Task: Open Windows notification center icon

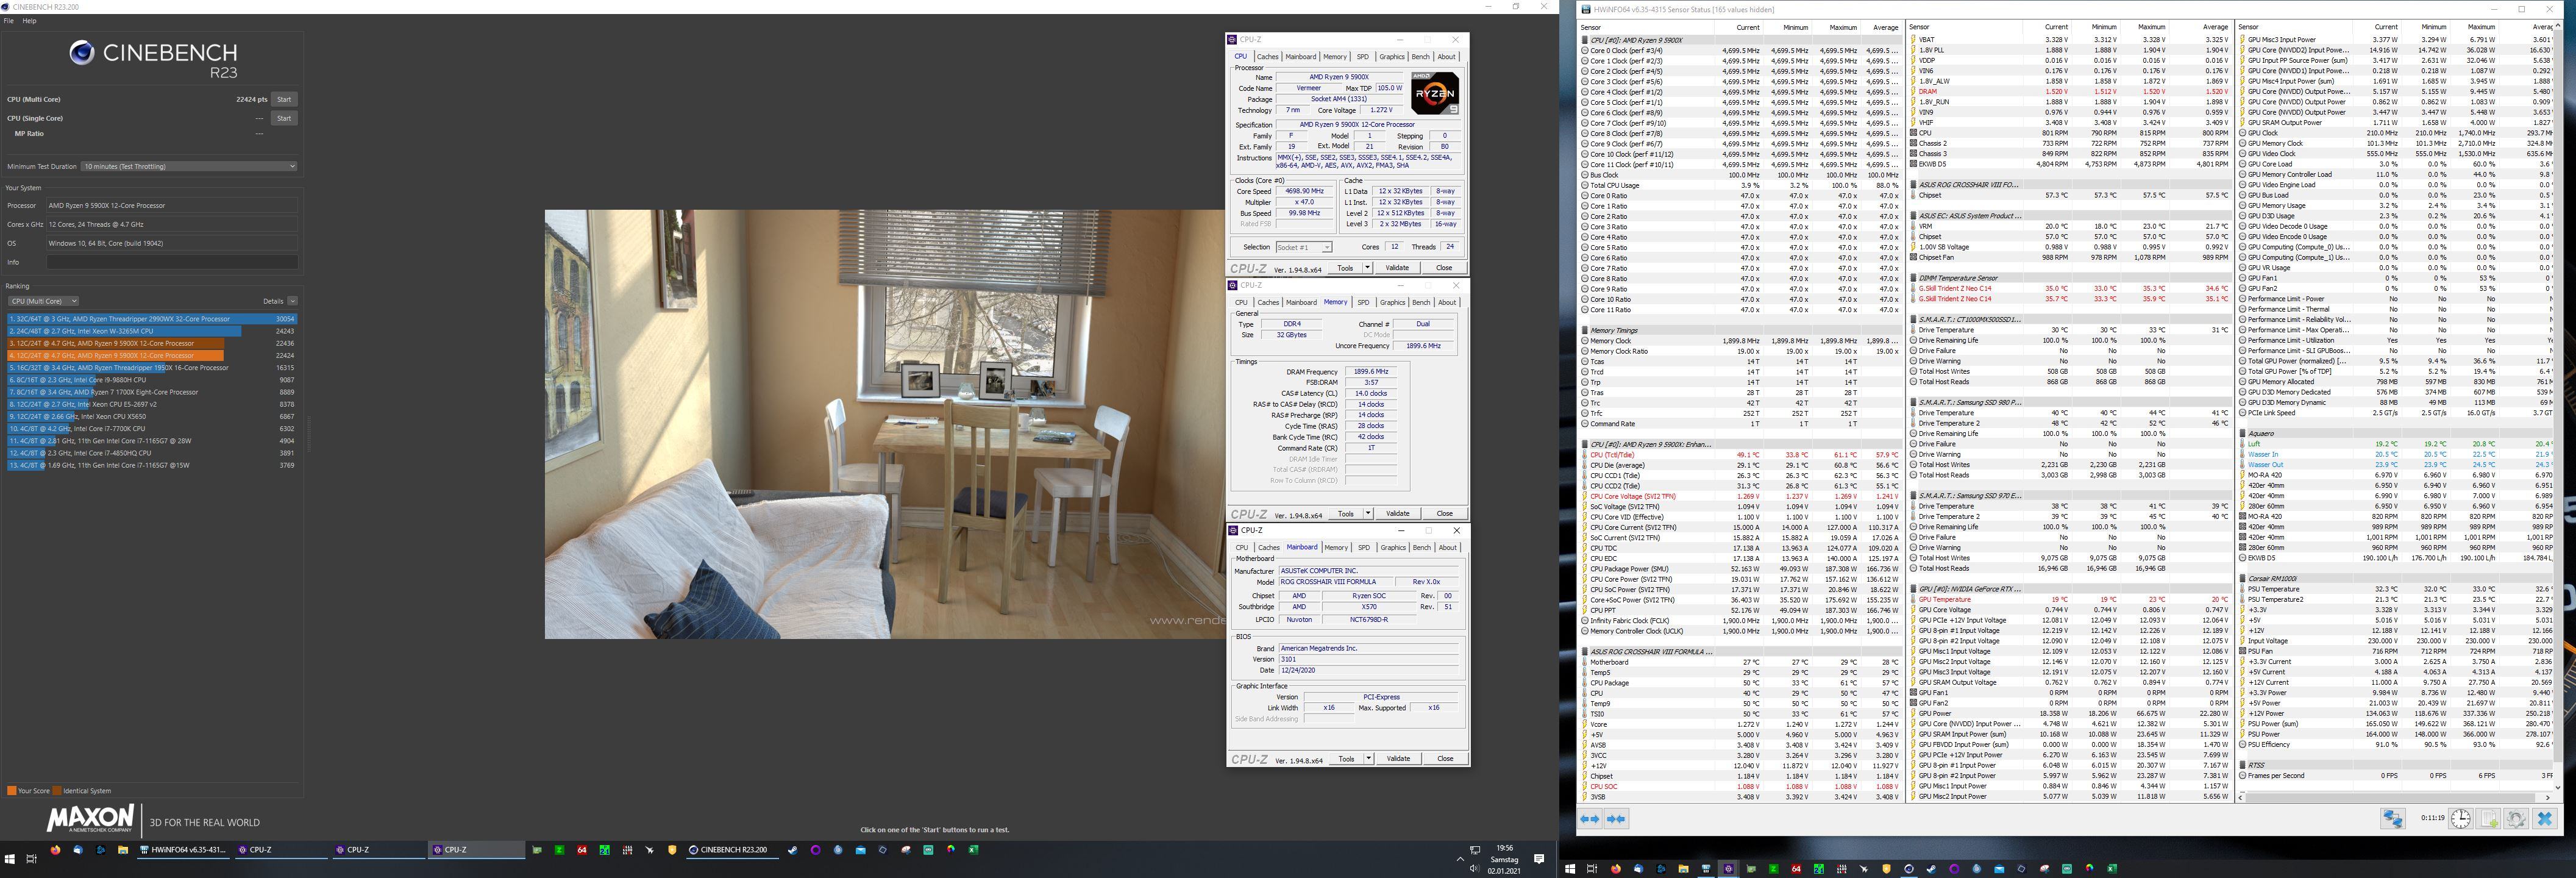Action: point(1539,859)
